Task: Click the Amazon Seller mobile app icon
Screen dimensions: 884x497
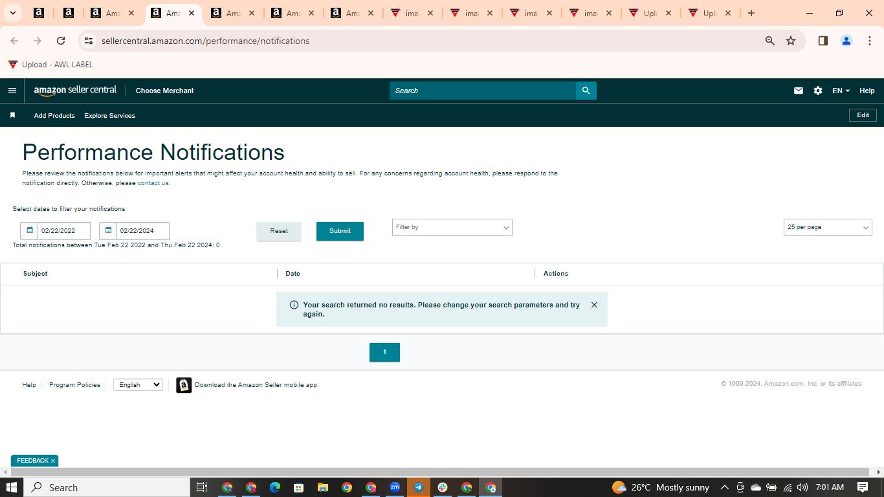Action: 184,385
